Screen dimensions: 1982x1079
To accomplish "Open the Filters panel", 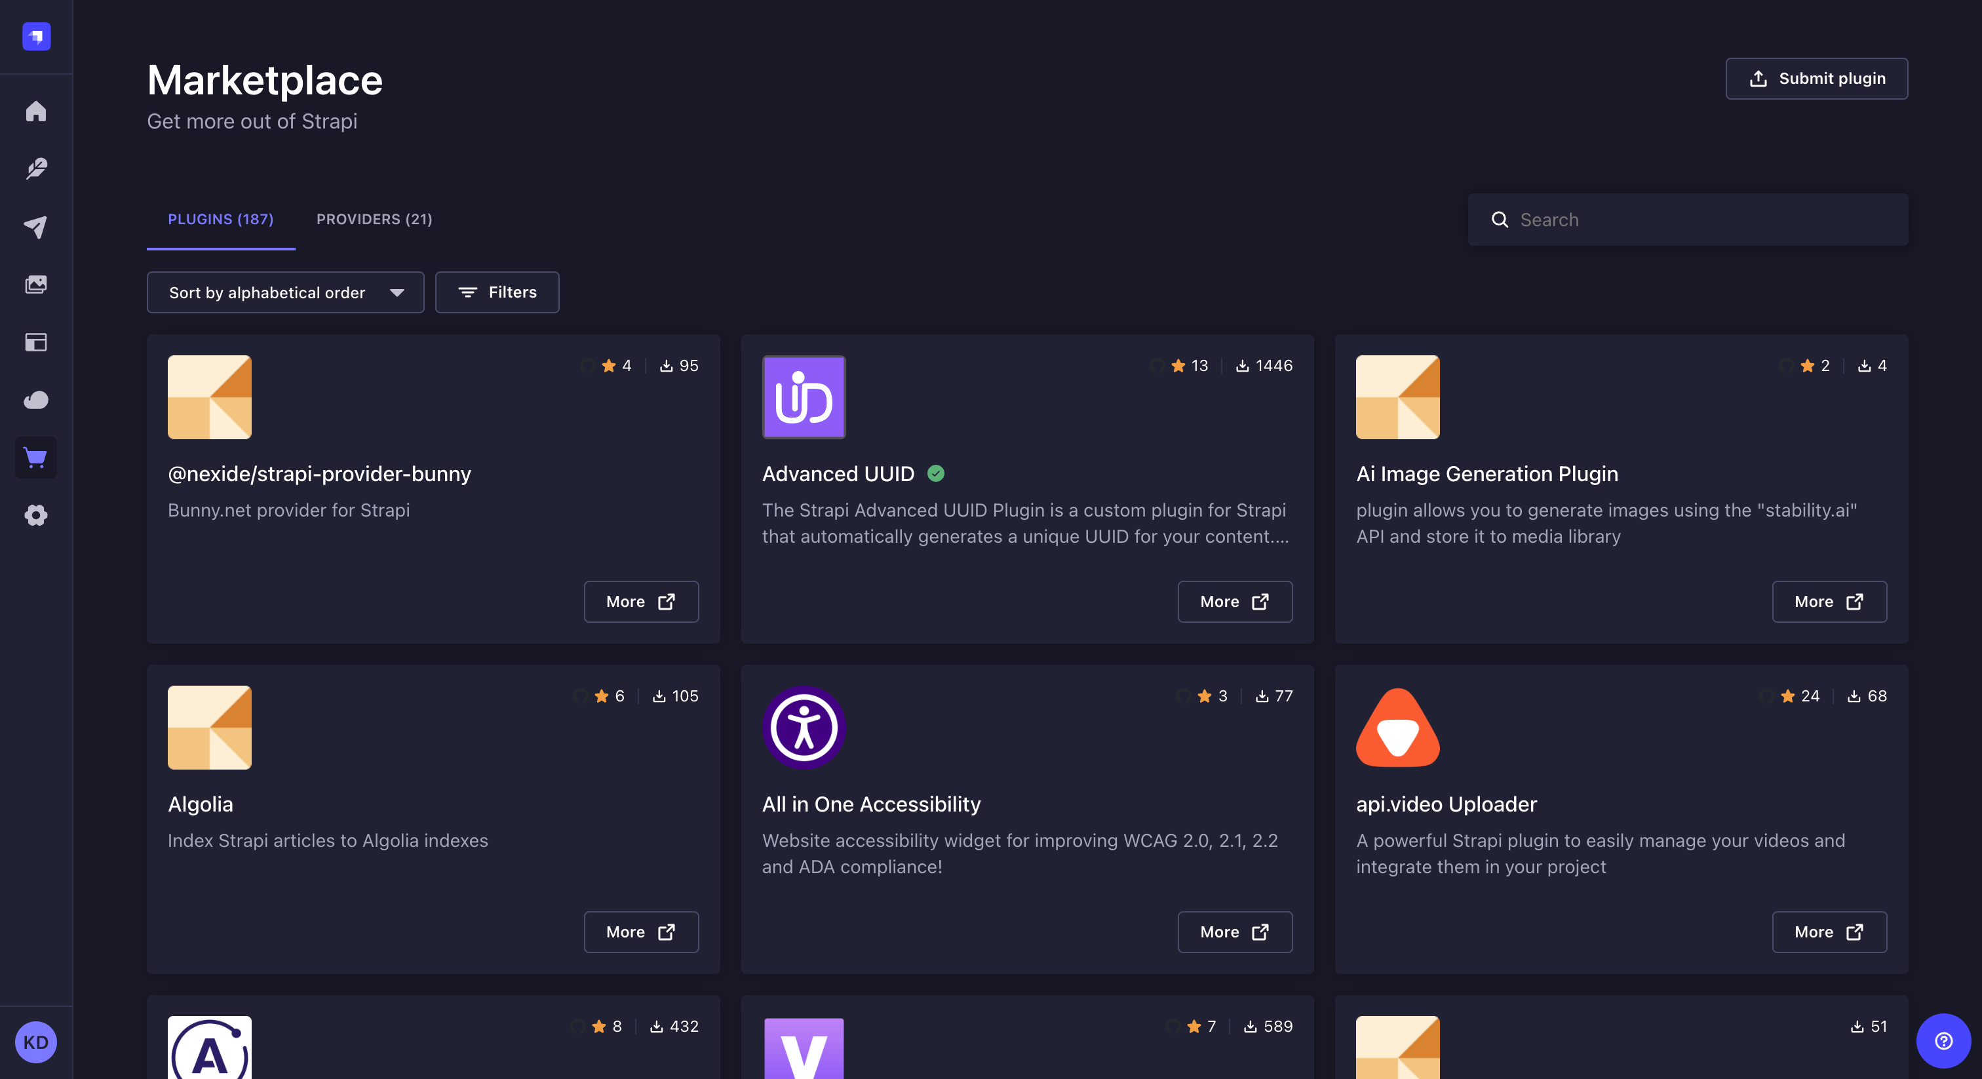I will [x=496, y=292].
